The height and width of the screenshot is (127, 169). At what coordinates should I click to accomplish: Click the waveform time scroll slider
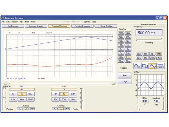tap(60, 83)
